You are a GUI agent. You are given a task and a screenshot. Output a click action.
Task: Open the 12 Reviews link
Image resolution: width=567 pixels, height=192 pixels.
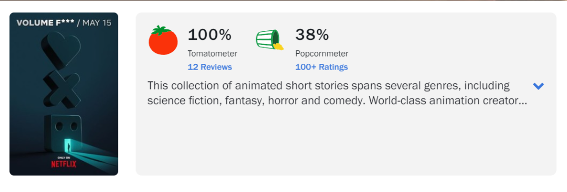coord(209,67)
